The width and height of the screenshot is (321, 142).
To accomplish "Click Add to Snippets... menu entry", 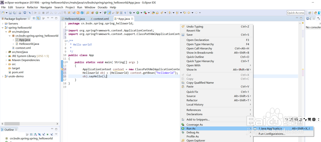I will click(x=216, y=120).
